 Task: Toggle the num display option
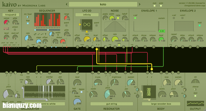pos(154,6)
